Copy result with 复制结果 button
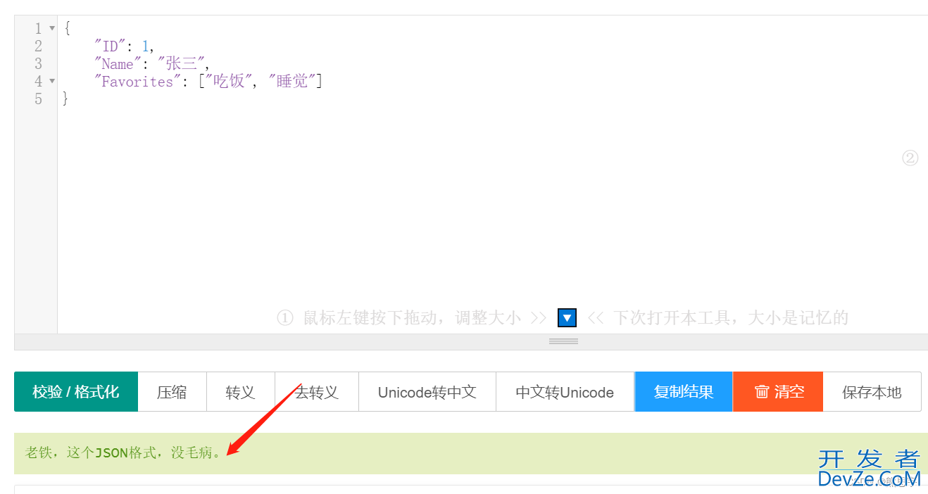The image size is (928, 494). (x=684, y=392)
